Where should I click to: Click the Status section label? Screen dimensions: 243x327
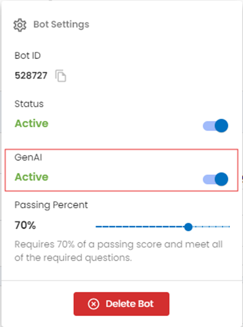(29, 104)
